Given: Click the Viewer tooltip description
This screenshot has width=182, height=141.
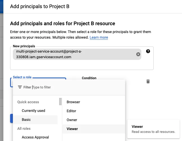Looking at the screenshot, I should pyautogui.click(x=153, y=132).
